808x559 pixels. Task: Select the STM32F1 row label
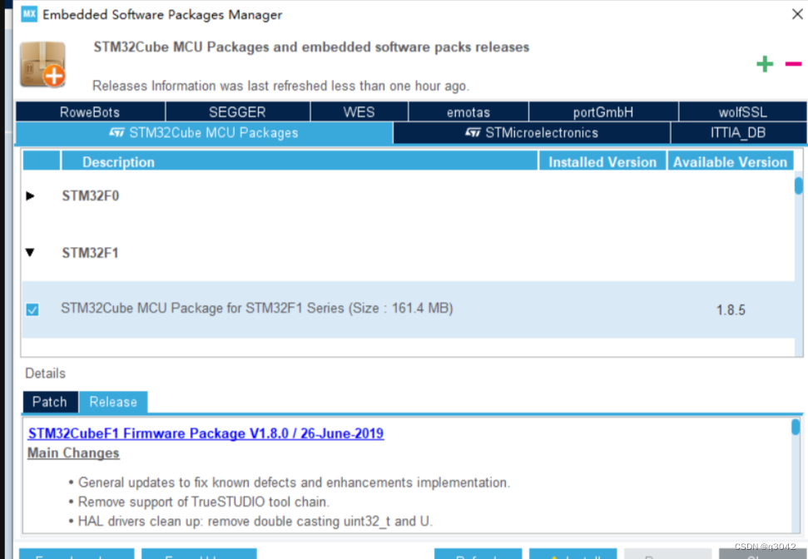tap(90, 253)
